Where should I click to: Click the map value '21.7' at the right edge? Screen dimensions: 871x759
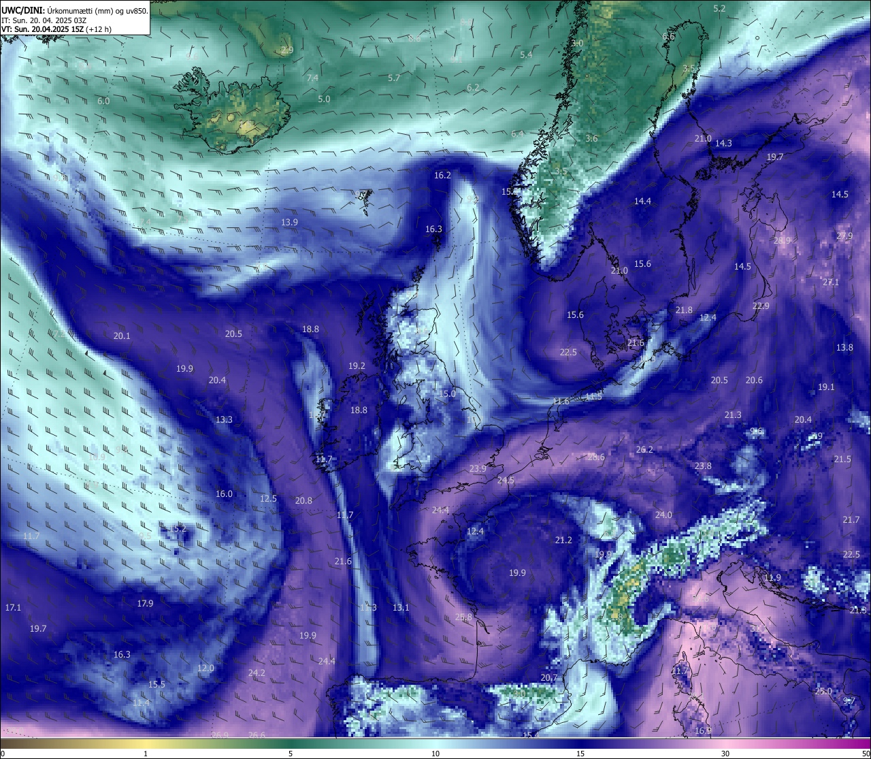pyautogui.click(x=851, y=519)
